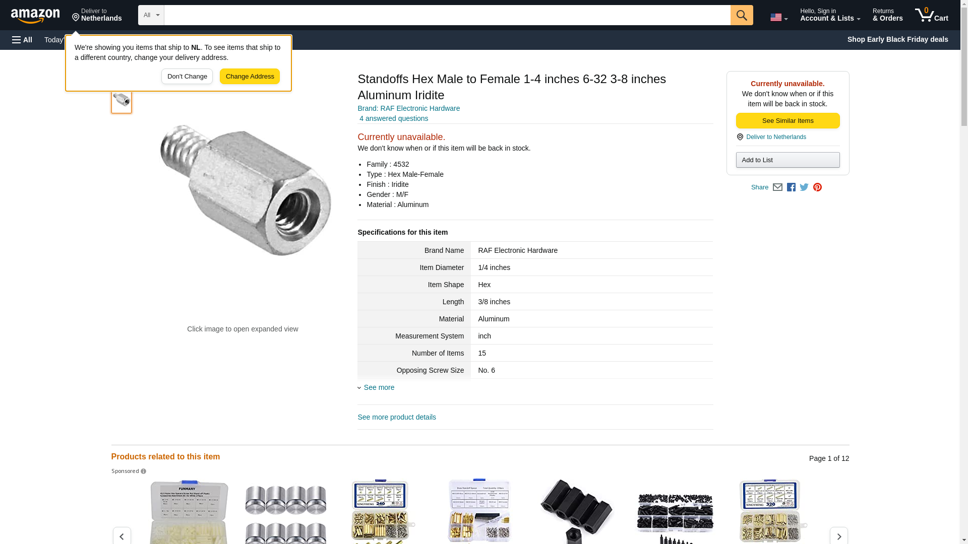Screen dimensions: 968x544
Task: Click the Change Address button
Action: (250, 77)
